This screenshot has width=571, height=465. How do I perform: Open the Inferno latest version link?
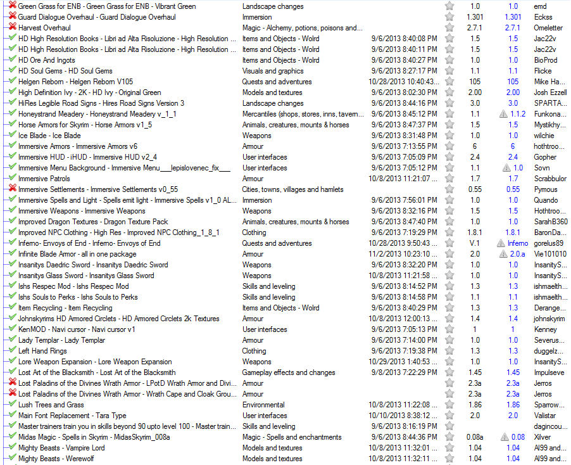[518, 243]
